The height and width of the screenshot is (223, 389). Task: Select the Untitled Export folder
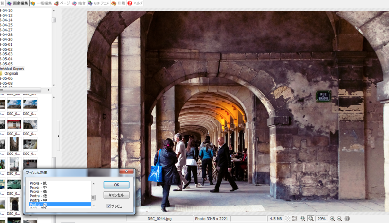(x=12, y=69)
